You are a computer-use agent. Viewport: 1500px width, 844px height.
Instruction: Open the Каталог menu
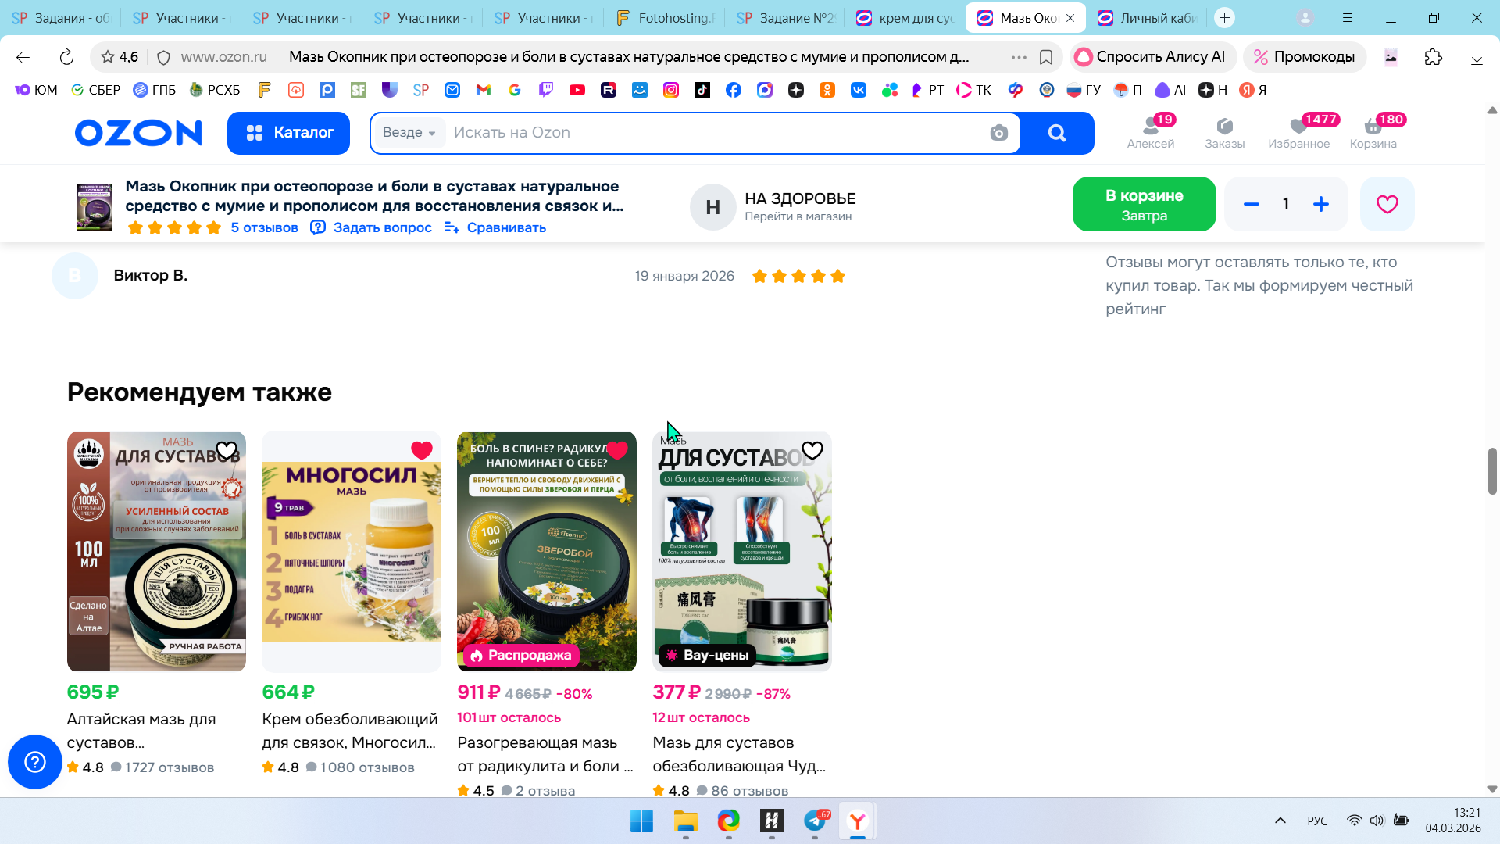point(288,133)
